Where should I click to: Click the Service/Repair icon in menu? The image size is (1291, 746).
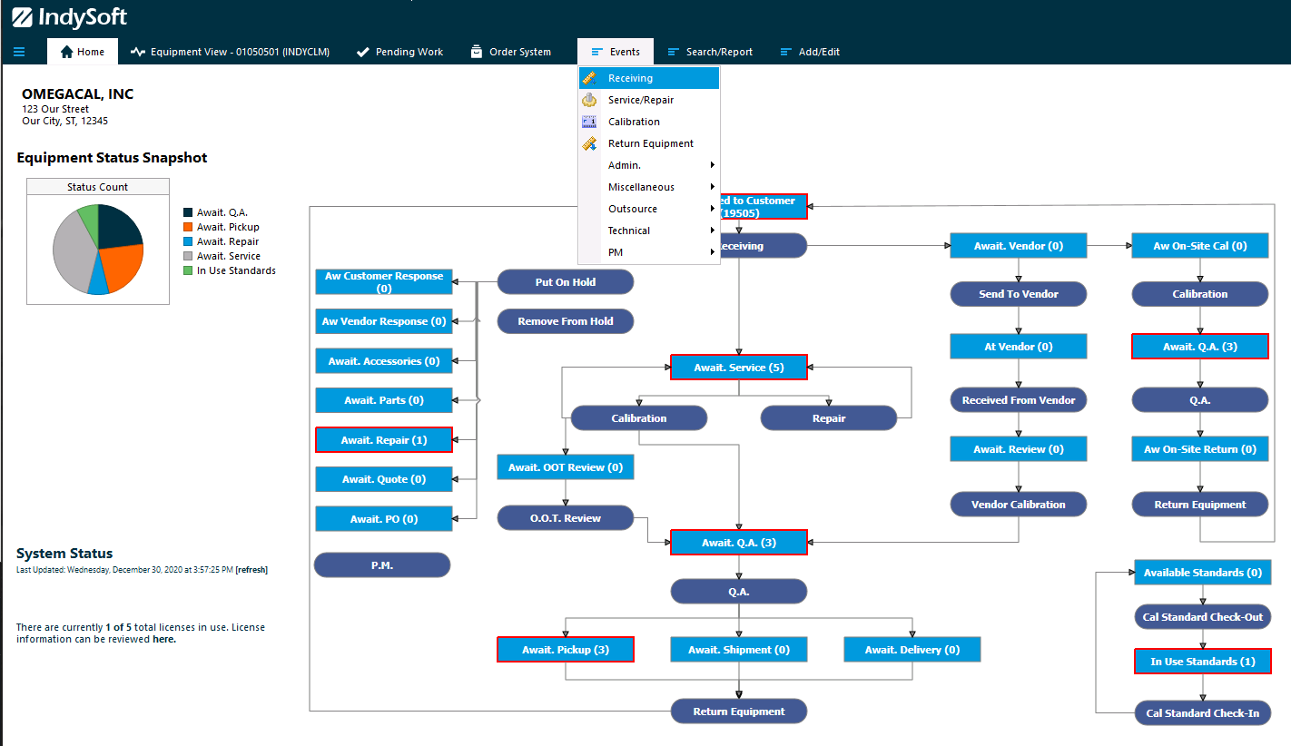(589, 100)
